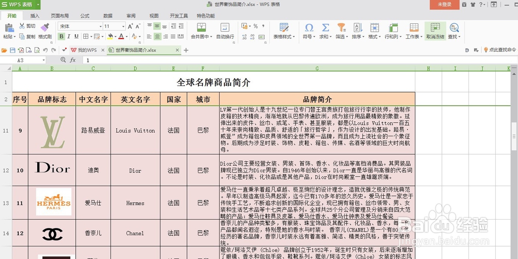Close the 世界奢饰品简介.xlsx tab

click(x=177, y=50)
